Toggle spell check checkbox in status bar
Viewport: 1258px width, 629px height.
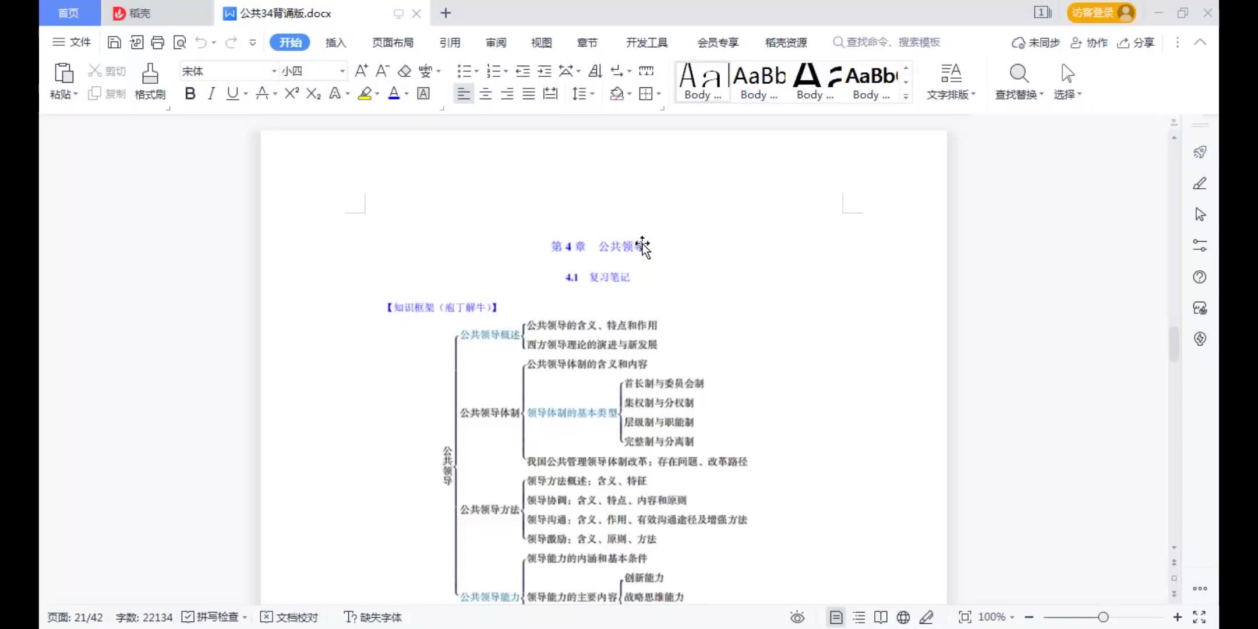click(x=188, y=617)
